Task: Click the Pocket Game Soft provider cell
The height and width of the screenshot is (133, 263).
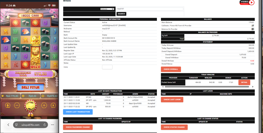Action: 173,83
